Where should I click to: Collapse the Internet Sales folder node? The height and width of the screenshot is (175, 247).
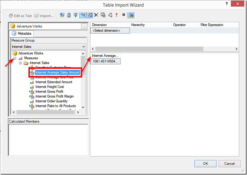tap(20, 63)
